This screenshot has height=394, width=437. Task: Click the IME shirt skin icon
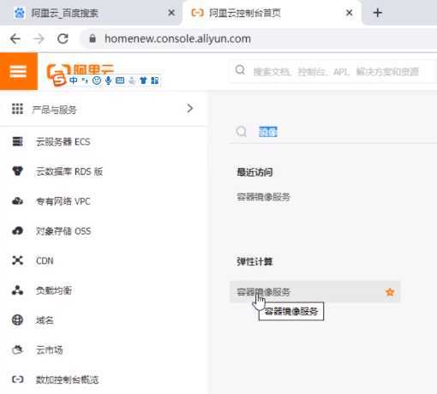coord(143,81)
